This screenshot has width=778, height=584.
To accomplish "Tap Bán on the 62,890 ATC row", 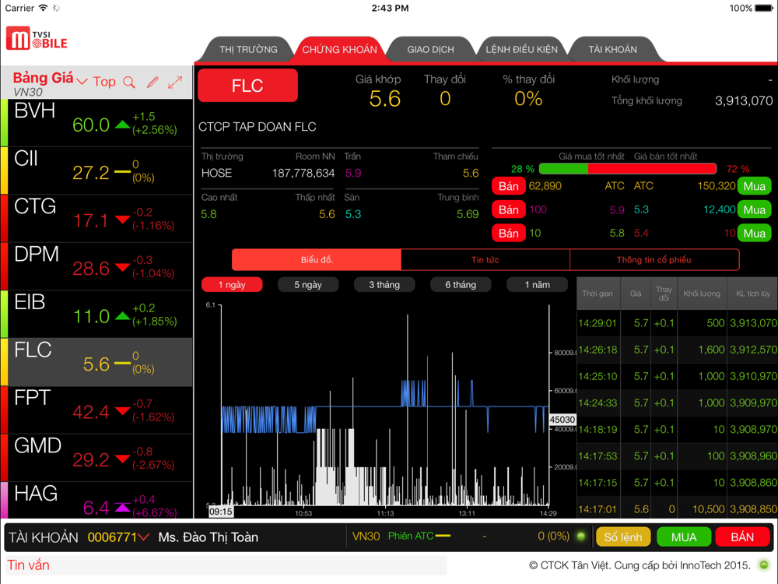I will (509, 186).
